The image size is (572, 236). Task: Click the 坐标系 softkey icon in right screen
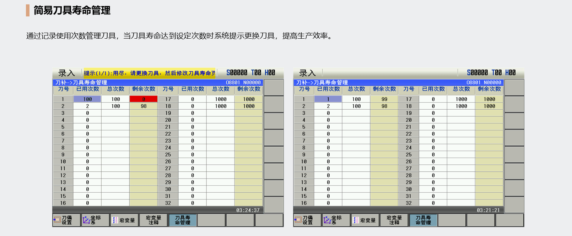point(327,220)
